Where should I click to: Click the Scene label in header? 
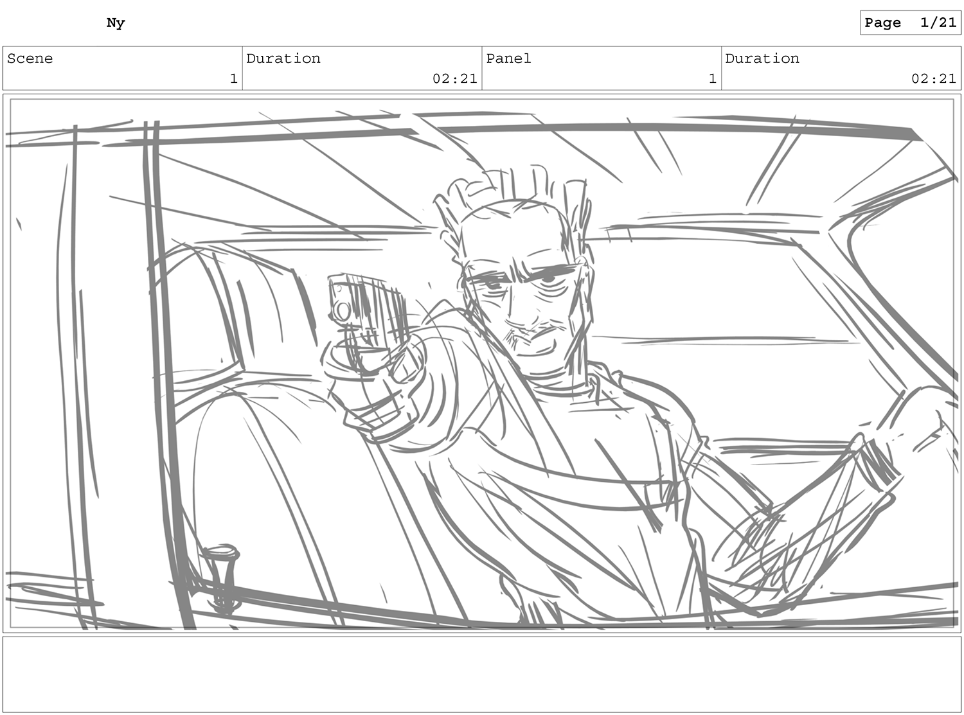click(x=30, y=58)
